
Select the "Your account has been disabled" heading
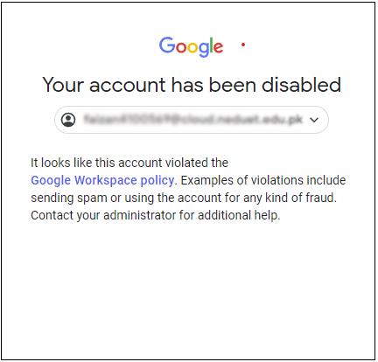[192, 85]
